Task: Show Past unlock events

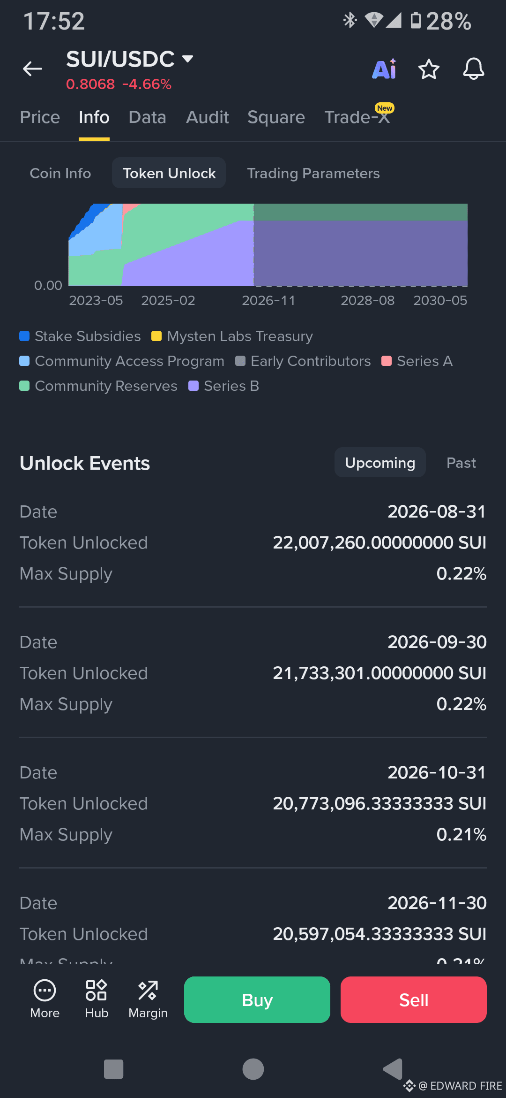Action: coord(461,463)
